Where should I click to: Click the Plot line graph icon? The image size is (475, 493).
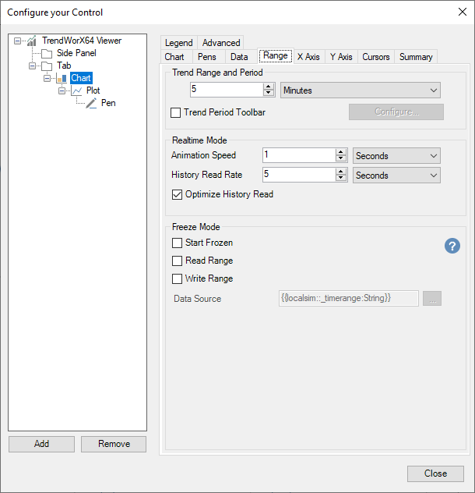[76, 90]
